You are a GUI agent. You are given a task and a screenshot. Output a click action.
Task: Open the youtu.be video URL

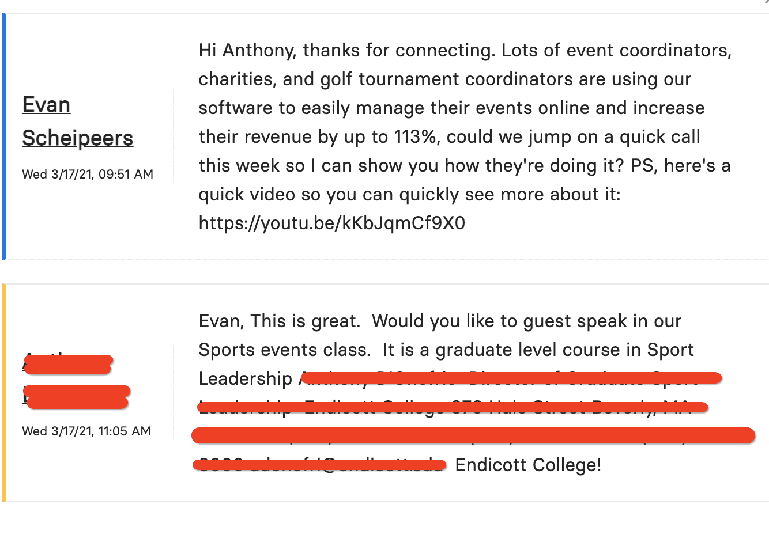332,223
